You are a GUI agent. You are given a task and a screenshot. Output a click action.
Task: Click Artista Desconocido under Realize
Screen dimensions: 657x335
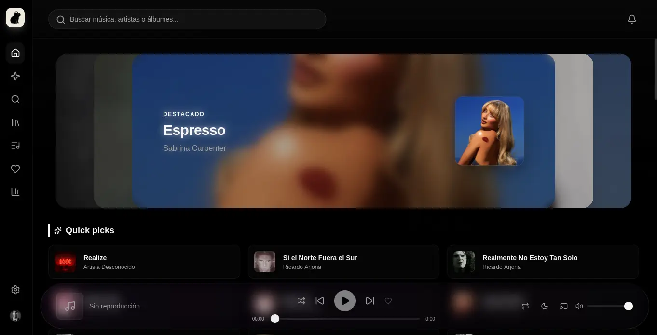tap(109, 267)
